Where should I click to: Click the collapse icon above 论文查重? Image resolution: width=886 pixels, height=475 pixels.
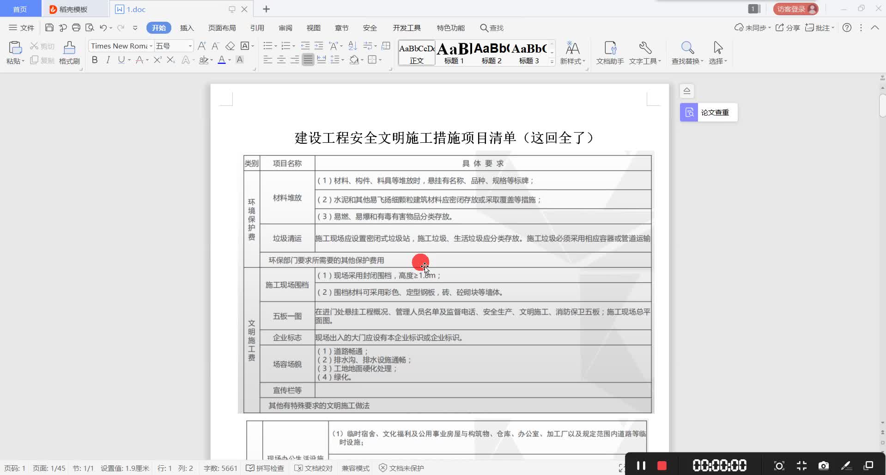(687, 91)
